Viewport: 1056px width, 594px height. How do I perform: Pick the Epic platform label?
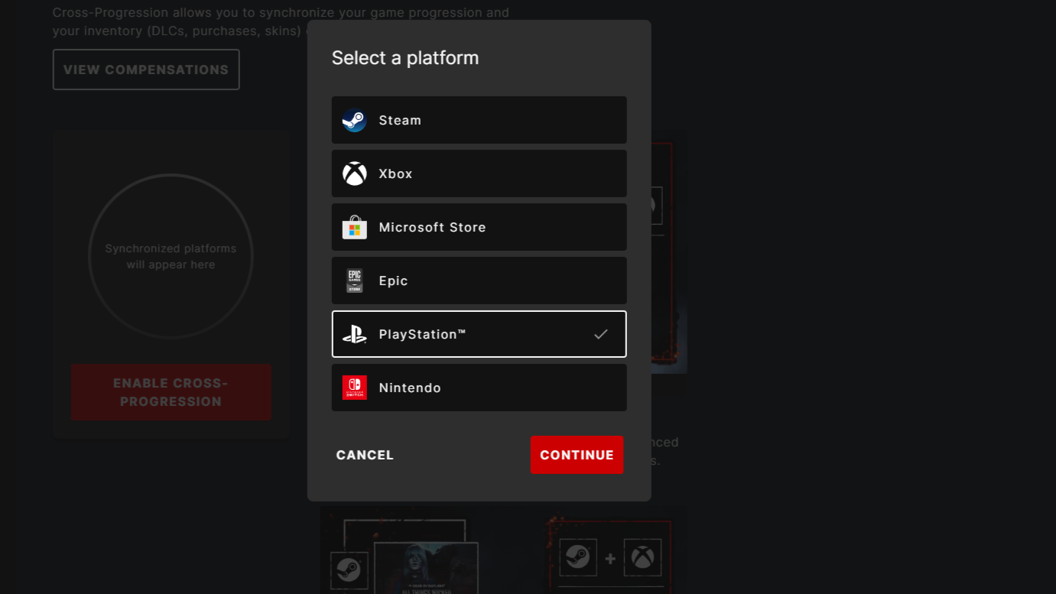[x=393, y=281]
